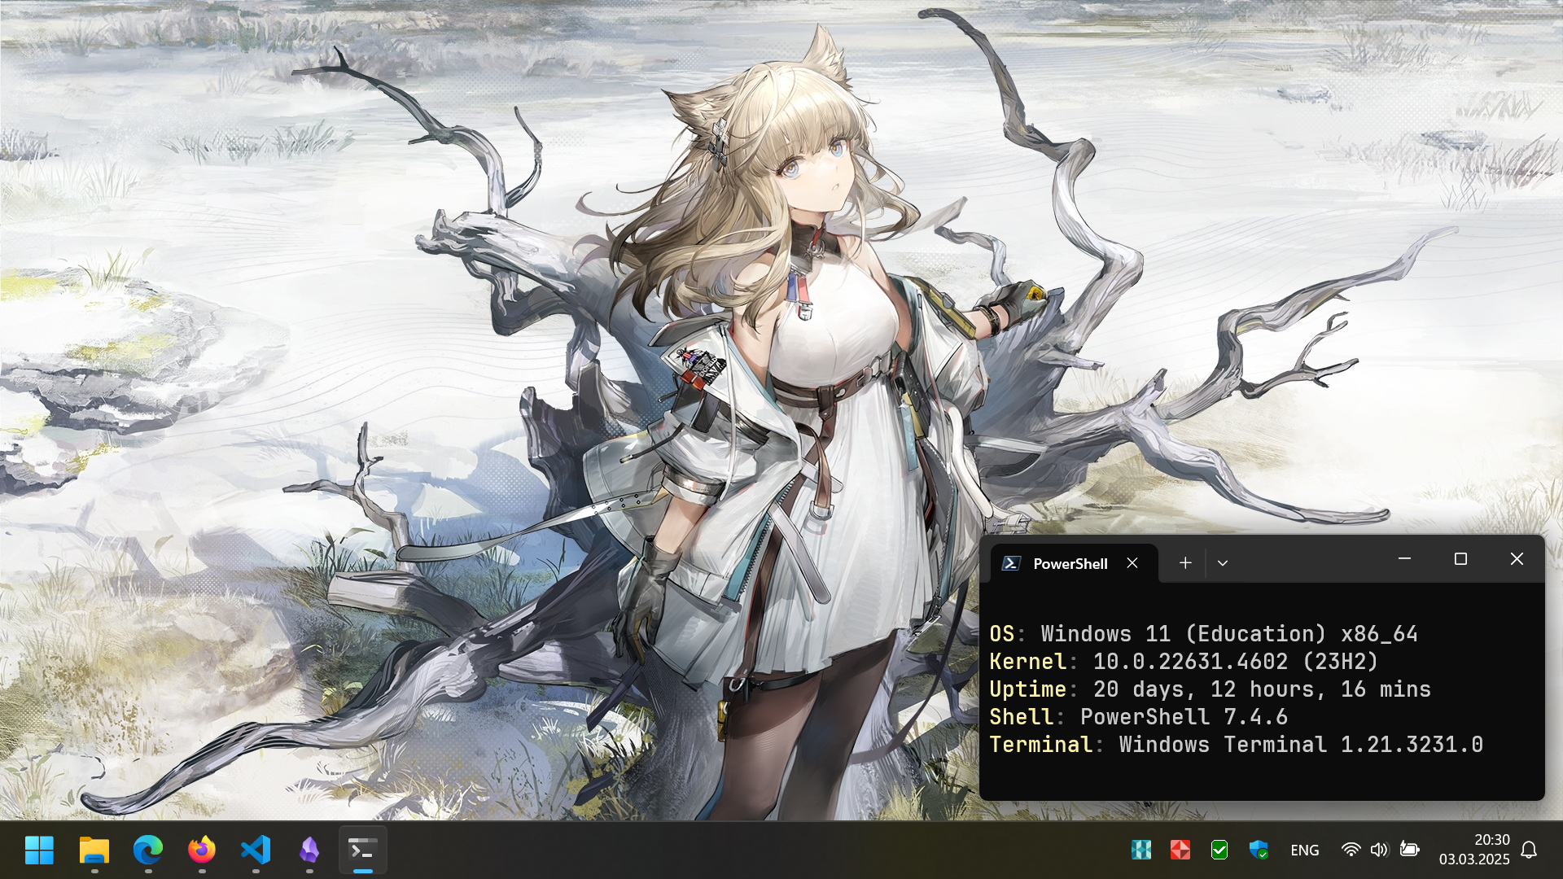Open the volume speaker control
Viewport: 1563px width, 879px height.
point(1378,850)
